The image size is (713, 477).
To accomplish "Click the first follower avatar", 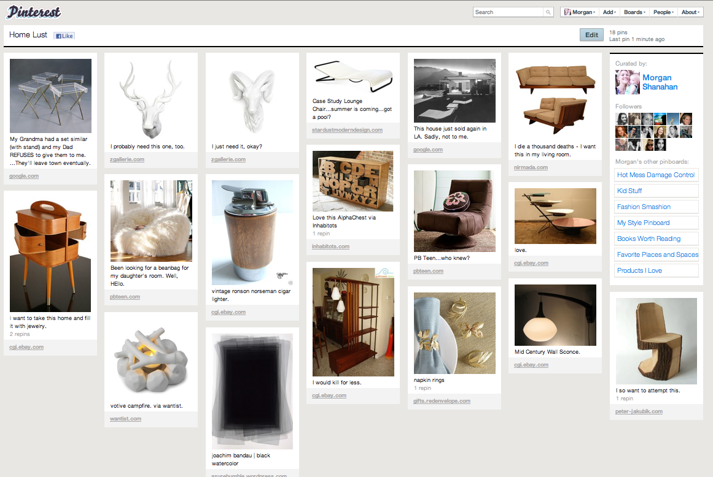I will [x=621, y=119].
